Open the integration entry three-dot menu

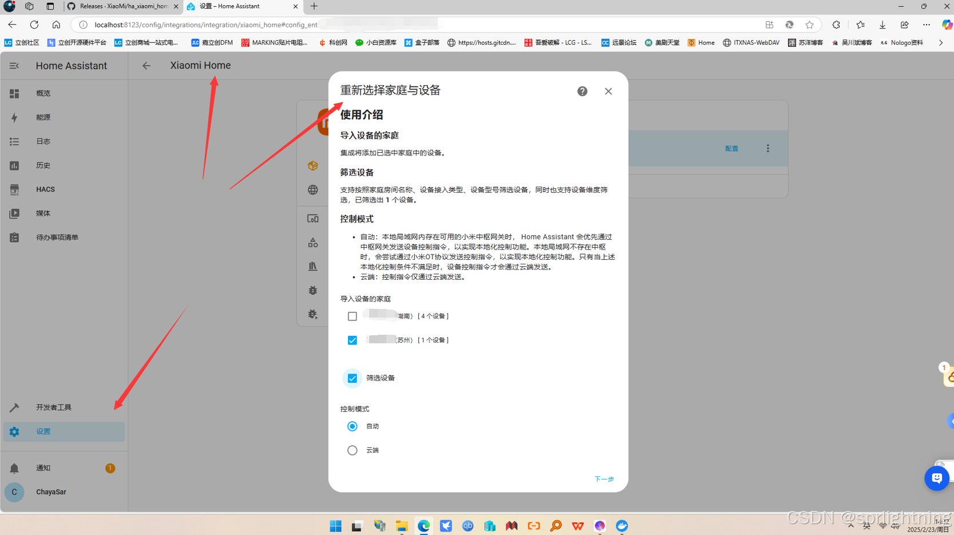(x=768, y=149)
